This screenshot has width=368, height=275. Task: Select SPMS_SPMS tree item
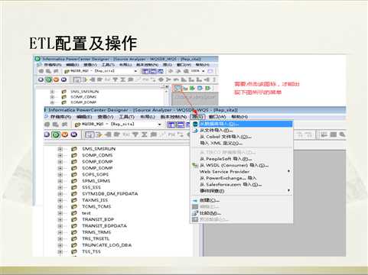pos(96,181)
